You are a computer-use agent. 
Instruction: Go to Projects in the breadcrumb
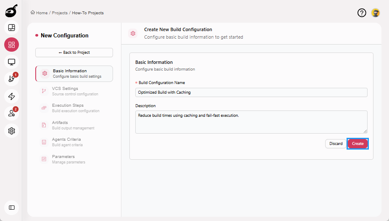[x=60, y=13]
